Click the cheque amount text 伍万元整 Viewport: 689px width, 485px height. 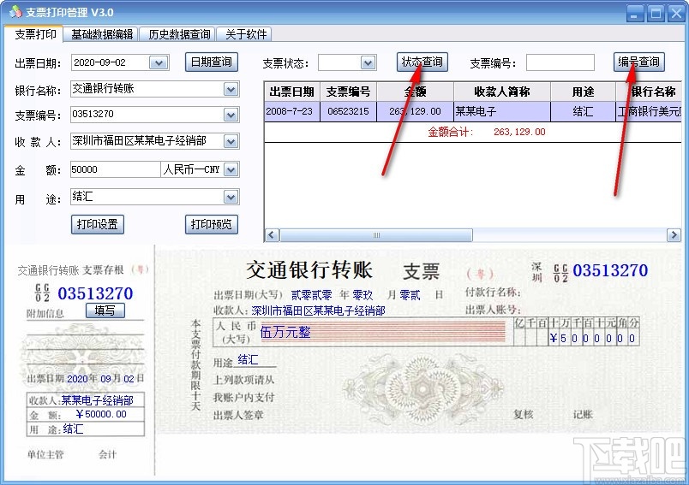285,332
